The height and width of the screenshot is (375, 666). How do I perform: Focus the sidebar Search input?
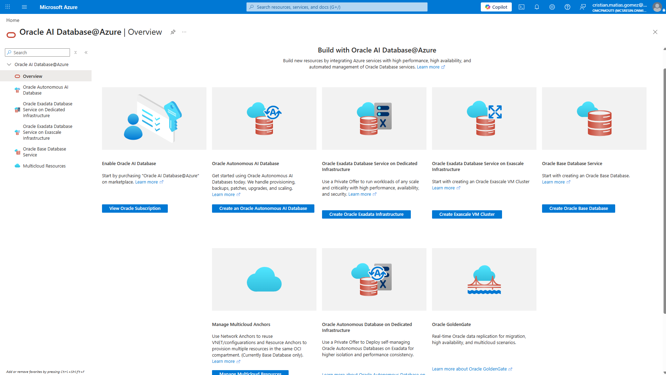[x=38, y=52]
